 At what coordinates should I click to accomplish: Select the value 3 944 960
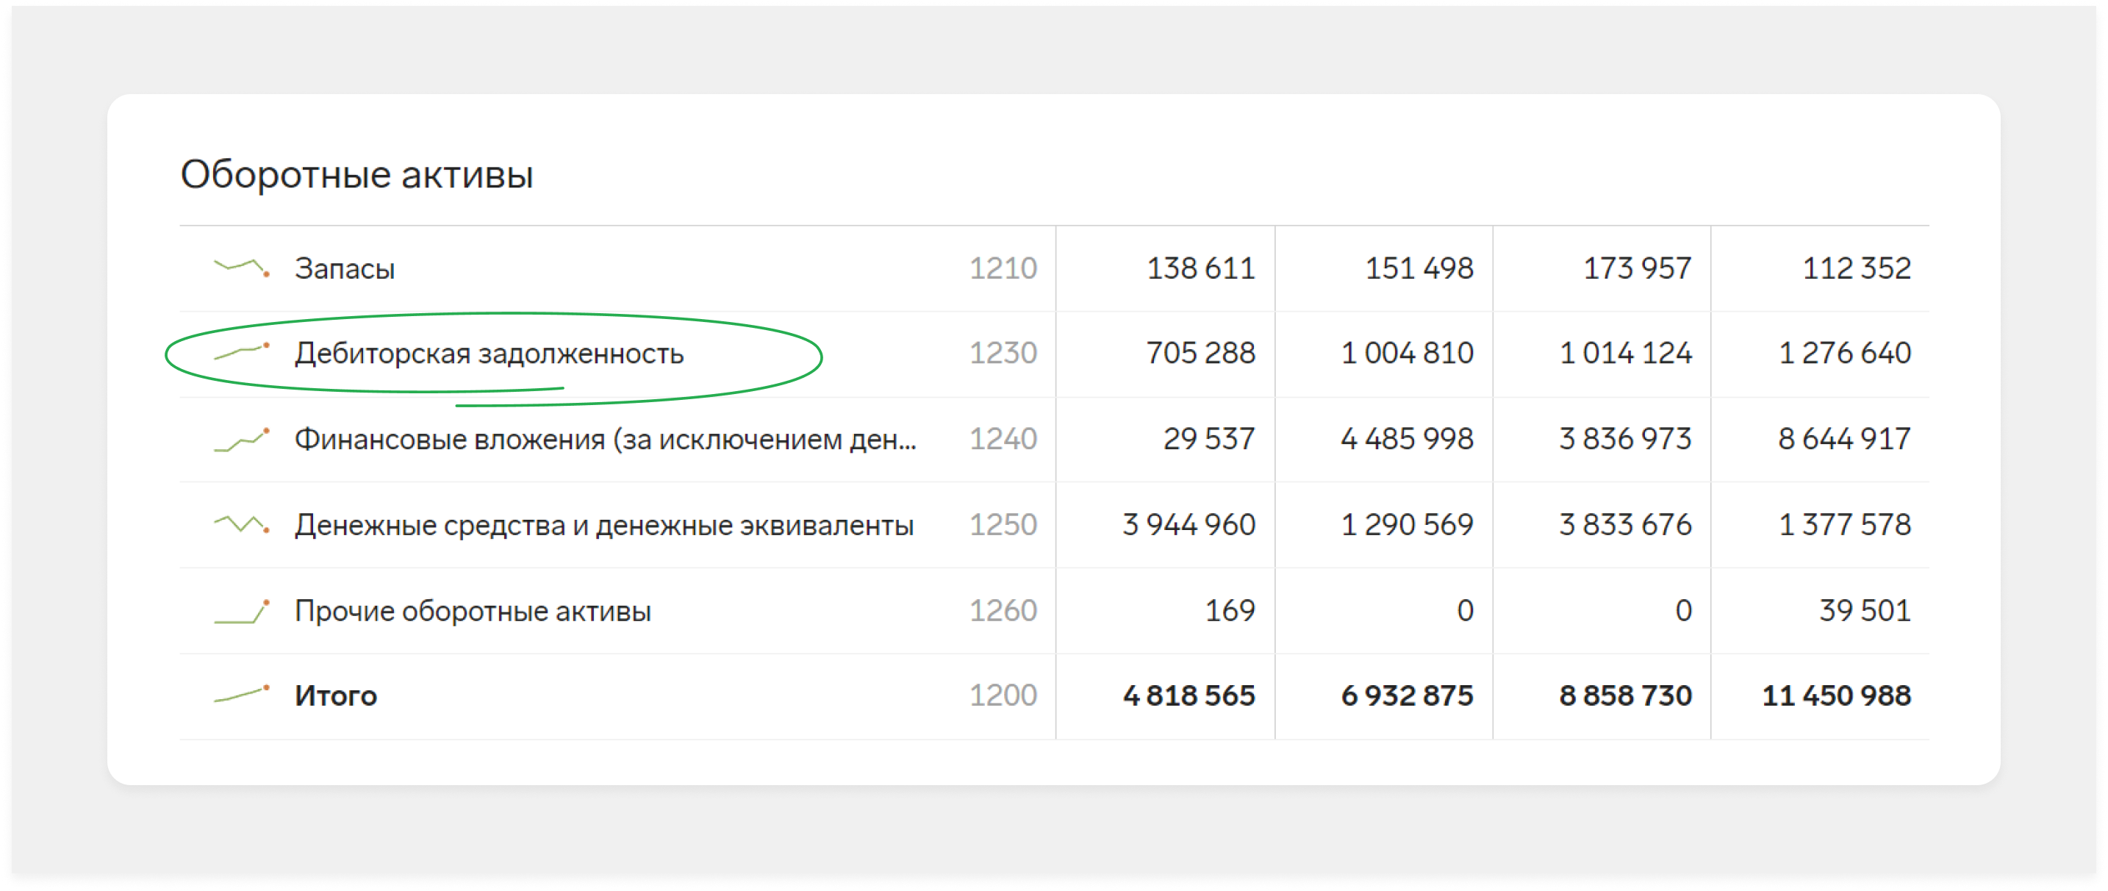[1189, 523]
